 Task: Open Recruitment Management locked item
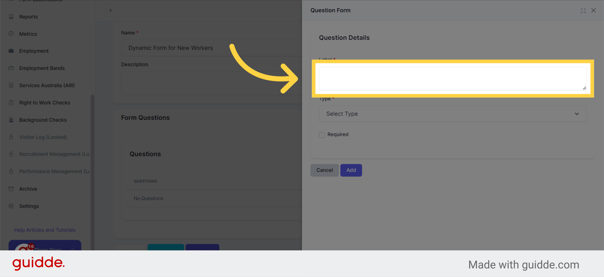click(54, 154)
